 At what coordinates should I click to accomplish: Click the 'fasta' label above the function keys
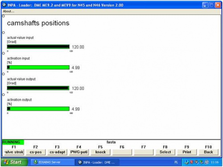click(x=111, y=142)
